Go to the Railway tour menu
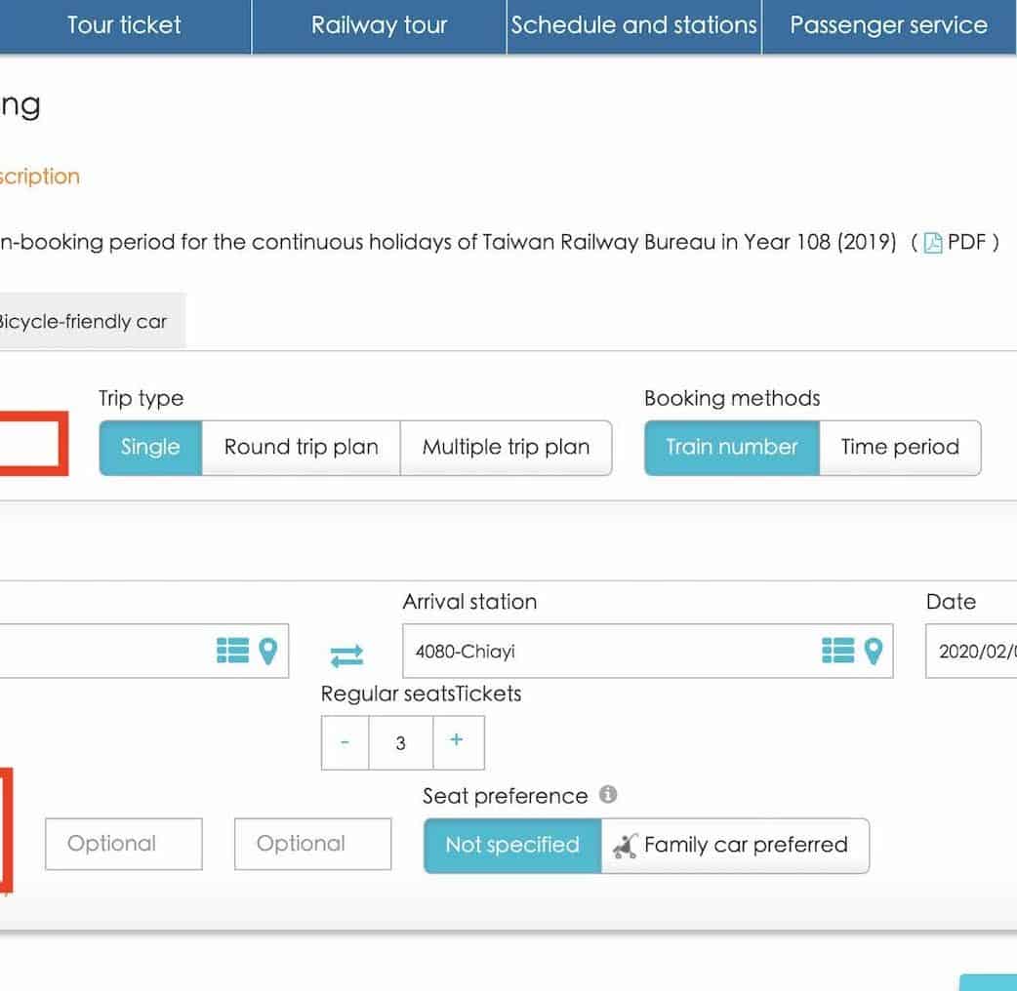The height and width of the screenshot is (991, 1017). (379, 25)
